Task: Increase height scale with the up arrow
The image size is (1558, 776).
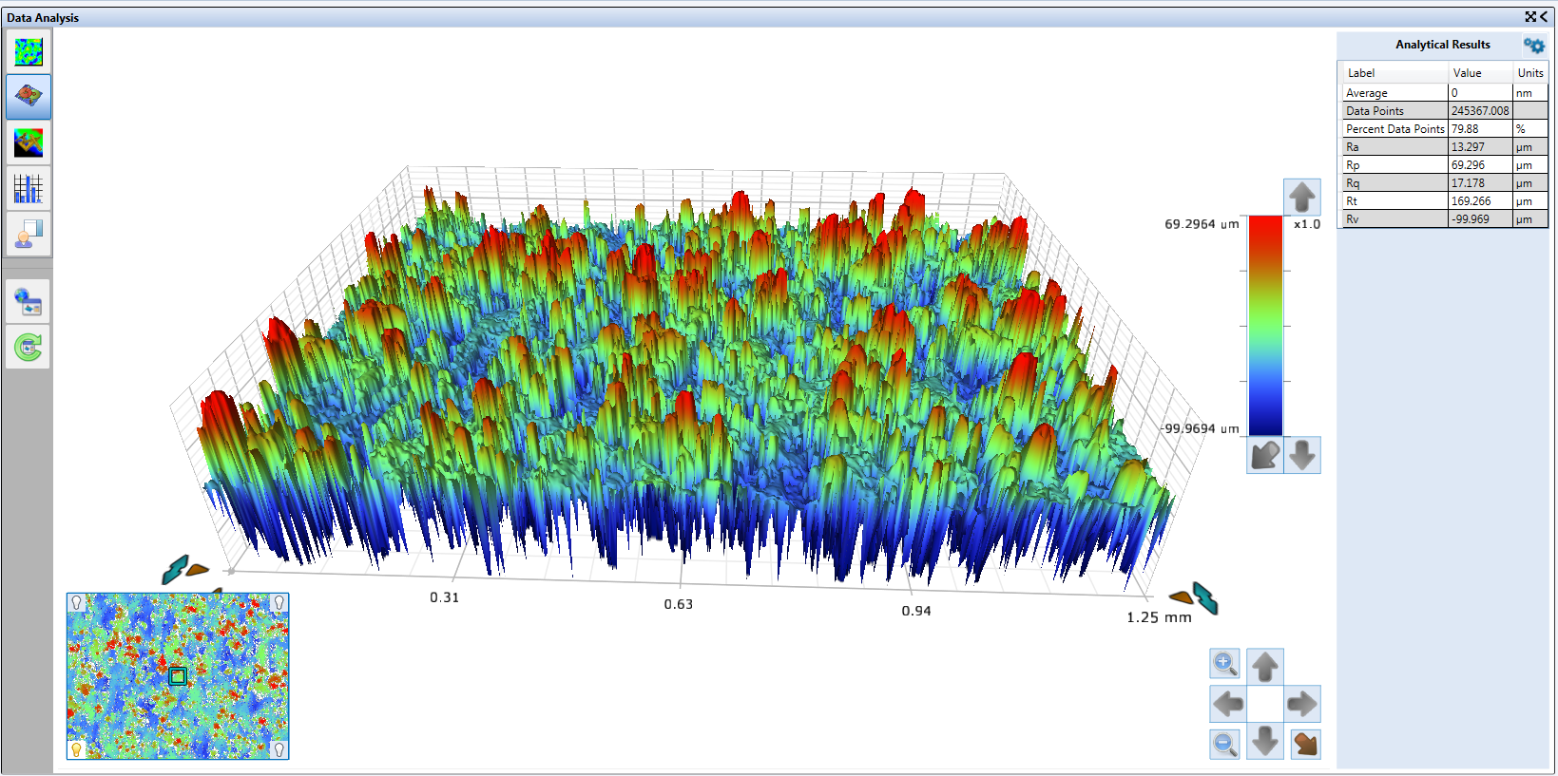Action: click(1301, 197)
